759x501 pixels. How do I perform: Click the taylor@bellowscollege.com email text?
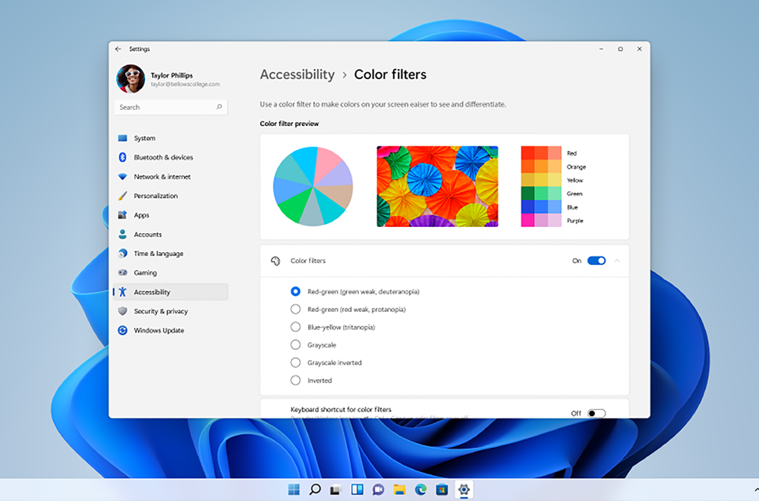tap(185, 84)
